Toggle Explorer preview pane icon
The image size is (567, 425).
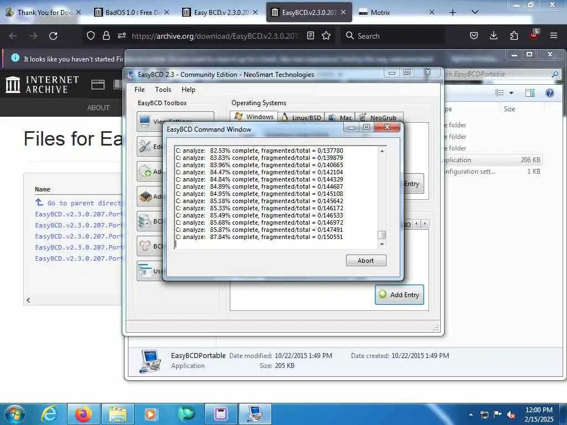tap(530, 93)
